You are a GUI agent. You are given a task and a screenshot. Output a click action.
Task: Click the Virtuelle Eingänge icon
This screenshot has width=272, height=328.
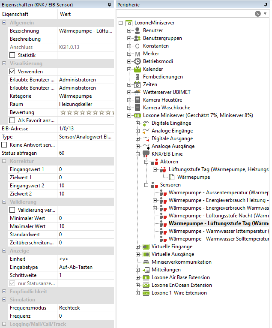146,247
